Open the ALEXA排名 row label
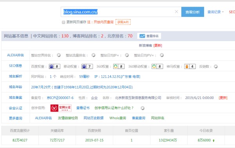Image resolution: width=235 pixels, height=148 pixels. tap(15, 55)
